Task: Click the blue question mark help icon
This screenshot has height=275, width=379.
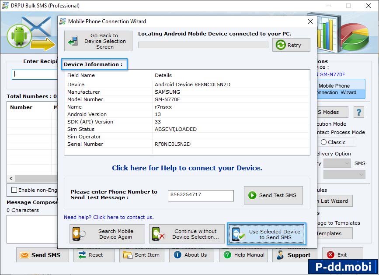Action: tap(359, 112)
